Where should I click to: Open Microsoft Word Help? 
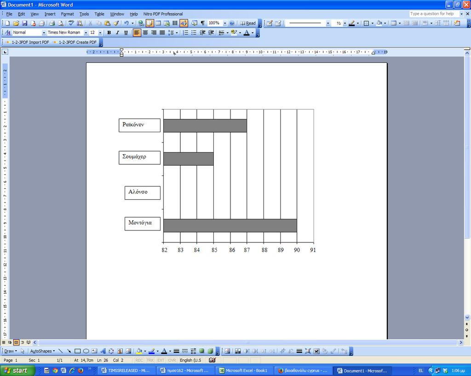(232, 23)
